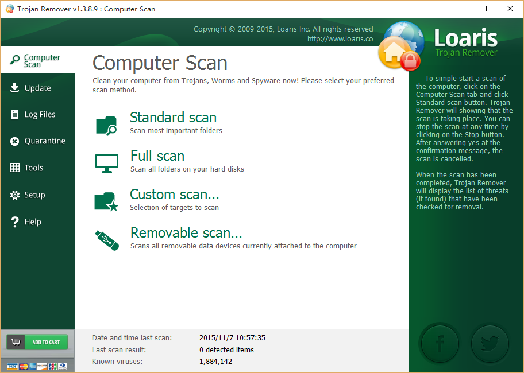Click the Loaris globe home logo
Image resolution: width=524 pixels, height=373 pixels.
point(401,46)
